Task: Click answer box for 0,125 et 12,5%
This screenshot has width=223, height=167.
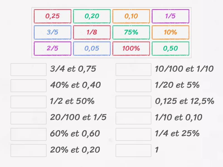Action: (134, 102)
